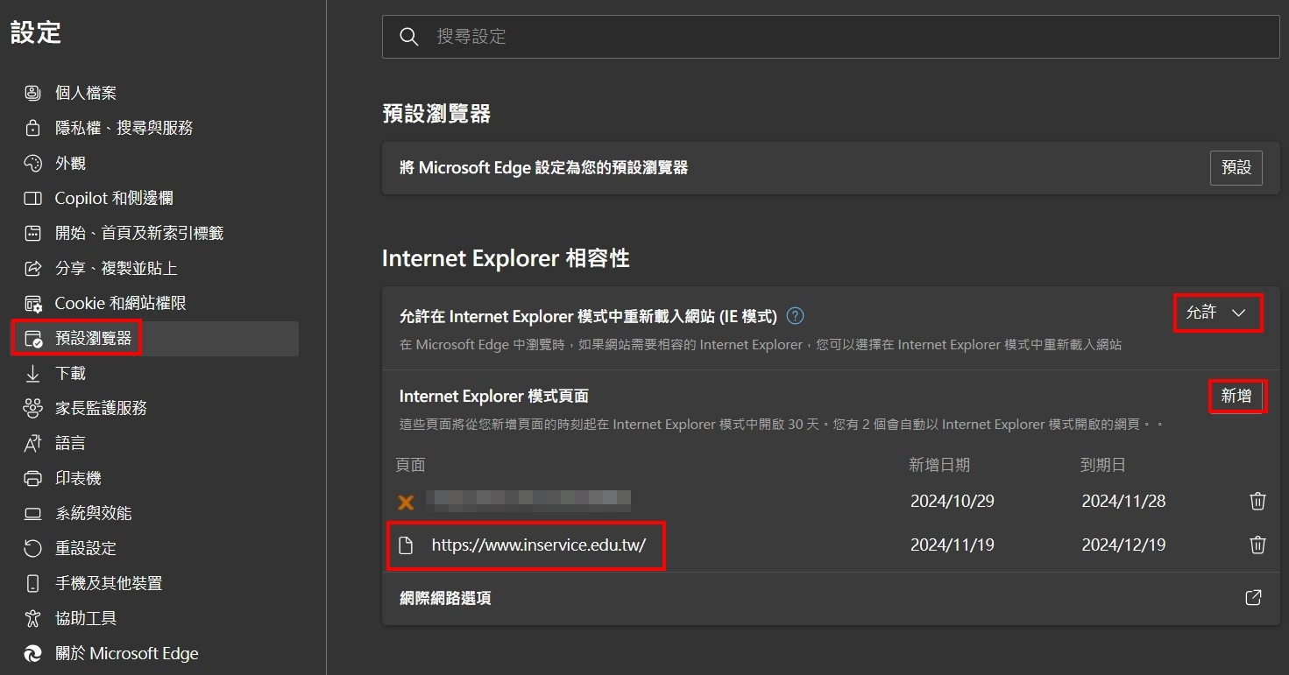
Task: Click the 家長監護服務 family icon
Action: click(x=32, y=408)
